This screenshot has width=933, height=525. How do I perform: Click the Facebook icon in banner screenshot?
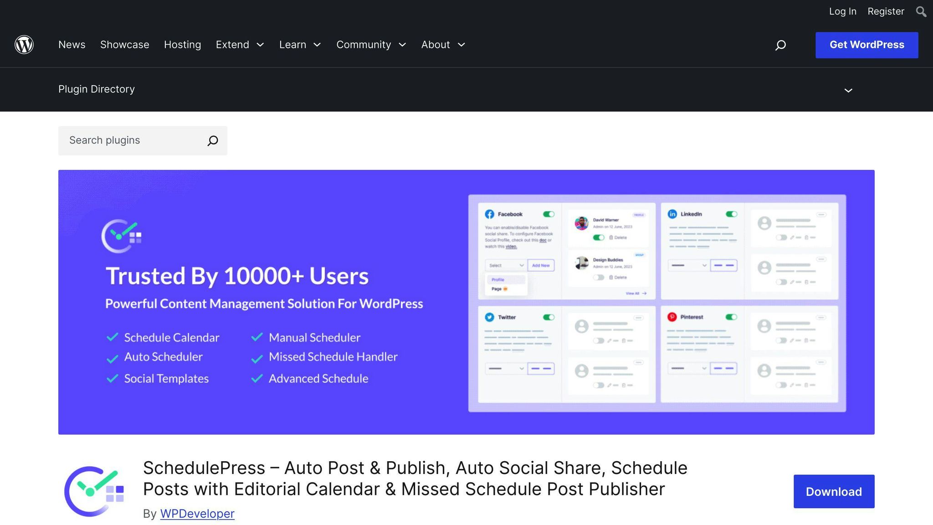click(490, 214)
